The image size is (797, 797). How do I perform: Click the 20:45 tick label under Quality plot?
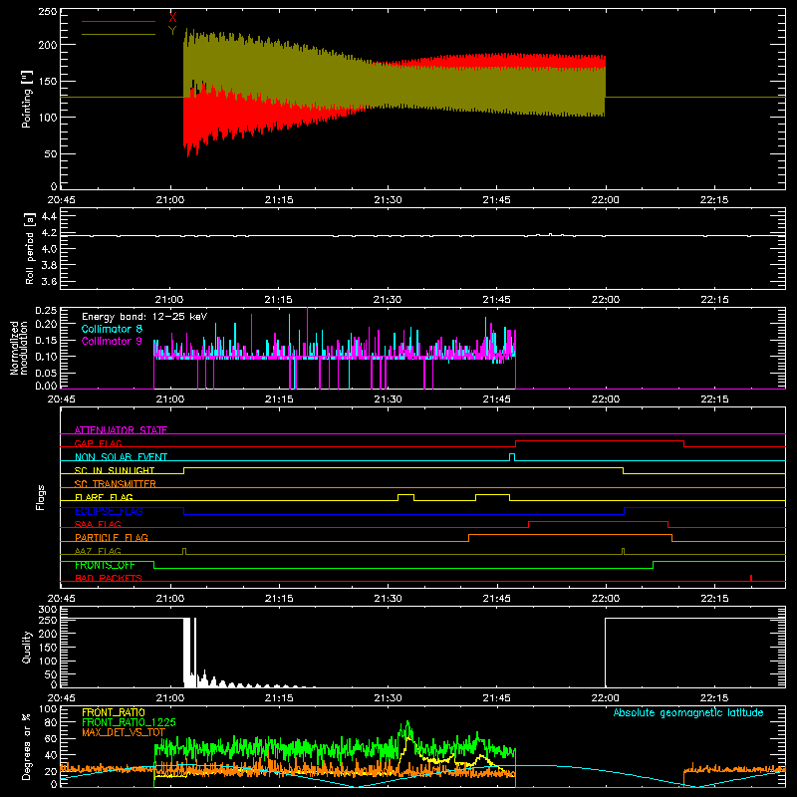coord(61,698)
